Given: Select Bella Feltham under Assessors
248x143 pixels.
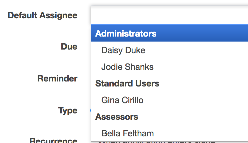Looking at the screenshot, I should (127, 133).
